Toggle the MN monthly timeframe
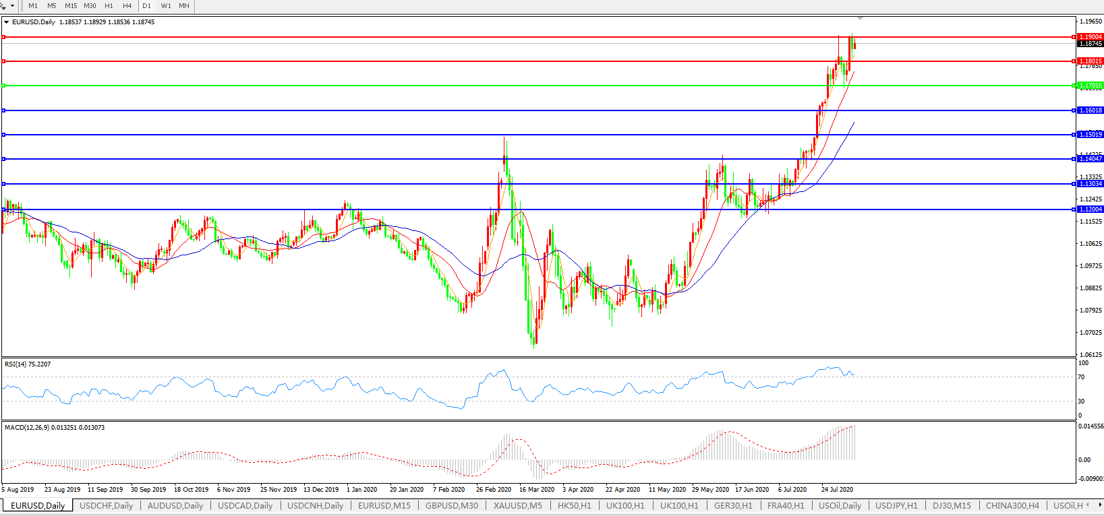 (184, 6)
